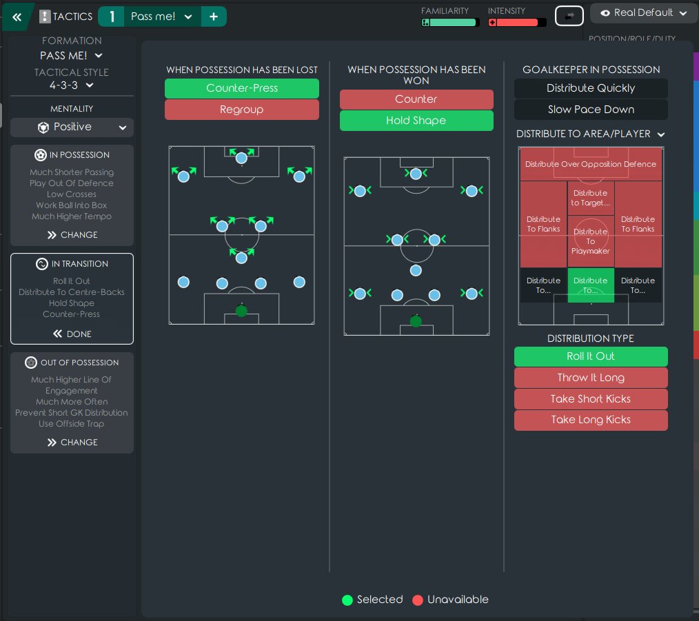Expand the Distribute To Area/Player dropdown
The image size is (699, 621).
(x=591, y=134)
